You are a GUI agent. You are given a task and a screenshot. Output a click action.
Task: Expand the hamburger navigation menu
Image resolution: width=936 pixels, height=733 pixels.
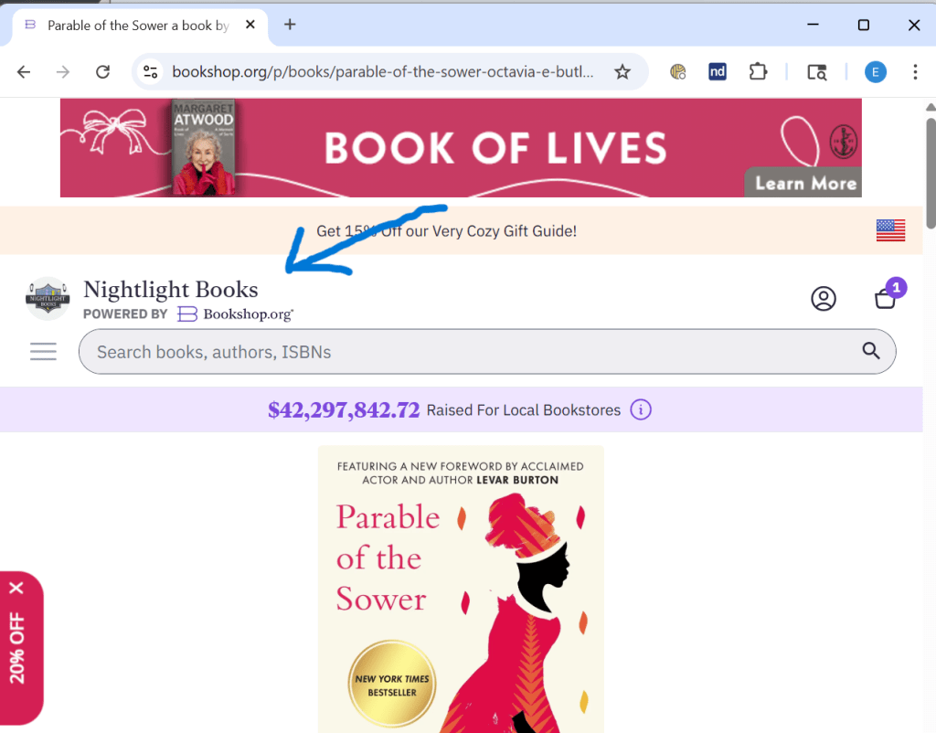[x=43, y=352]
